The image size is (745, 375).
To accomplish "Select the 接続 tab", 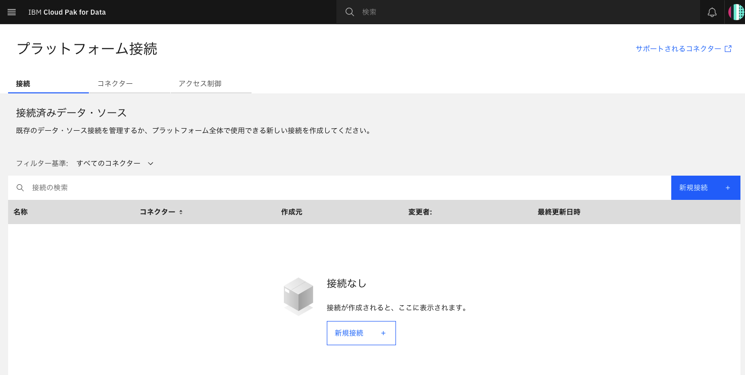I will [x=23, y=83].
